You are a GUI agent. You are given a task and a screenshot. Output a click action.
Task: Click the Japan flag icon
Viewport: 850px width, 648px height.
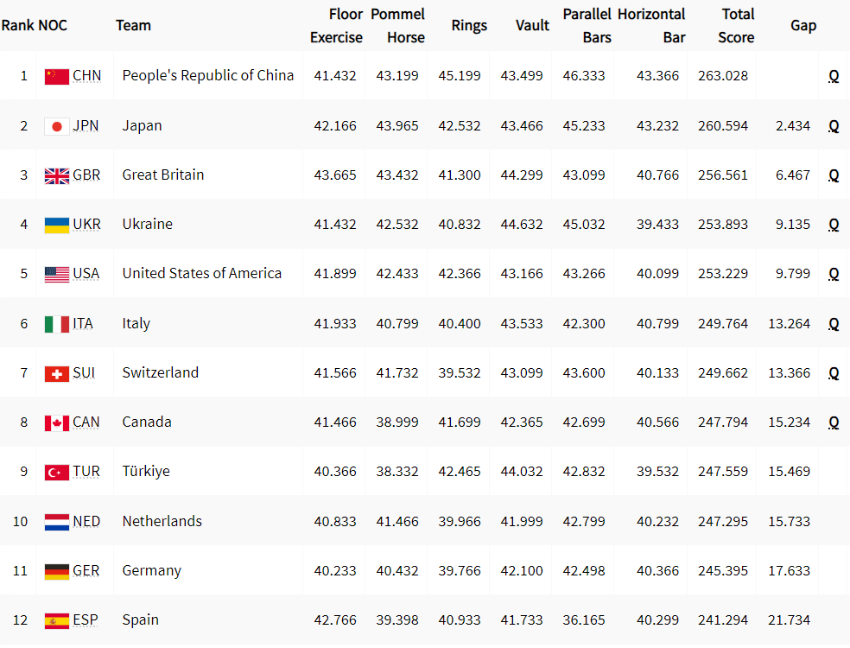click(57, 126)
